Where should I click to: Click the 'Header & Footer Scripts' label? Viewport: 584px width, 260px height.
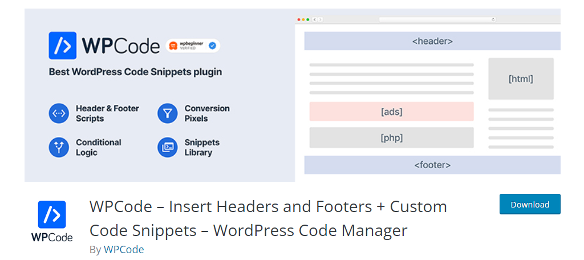tap(107, 113)
